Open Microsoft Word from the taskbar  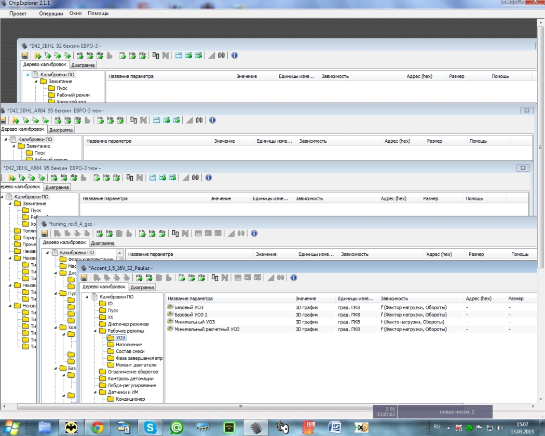[x=335, y=427]
